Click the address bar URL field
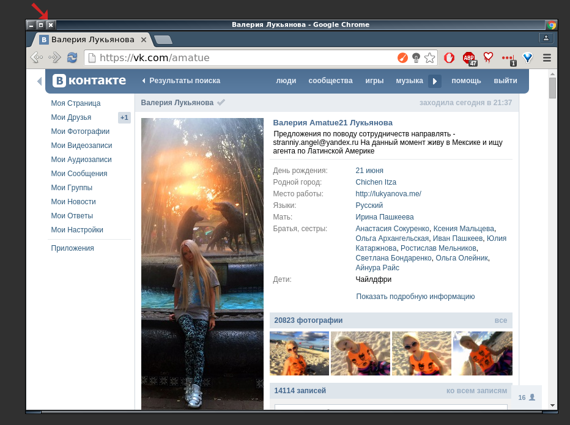This screenshot has width=570, height=425. click(245, 57)
